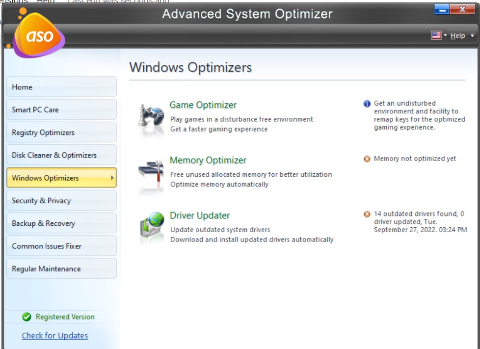Open the Help menu
This screenshot has height=349, width=480.
click(x=458, y=35)
